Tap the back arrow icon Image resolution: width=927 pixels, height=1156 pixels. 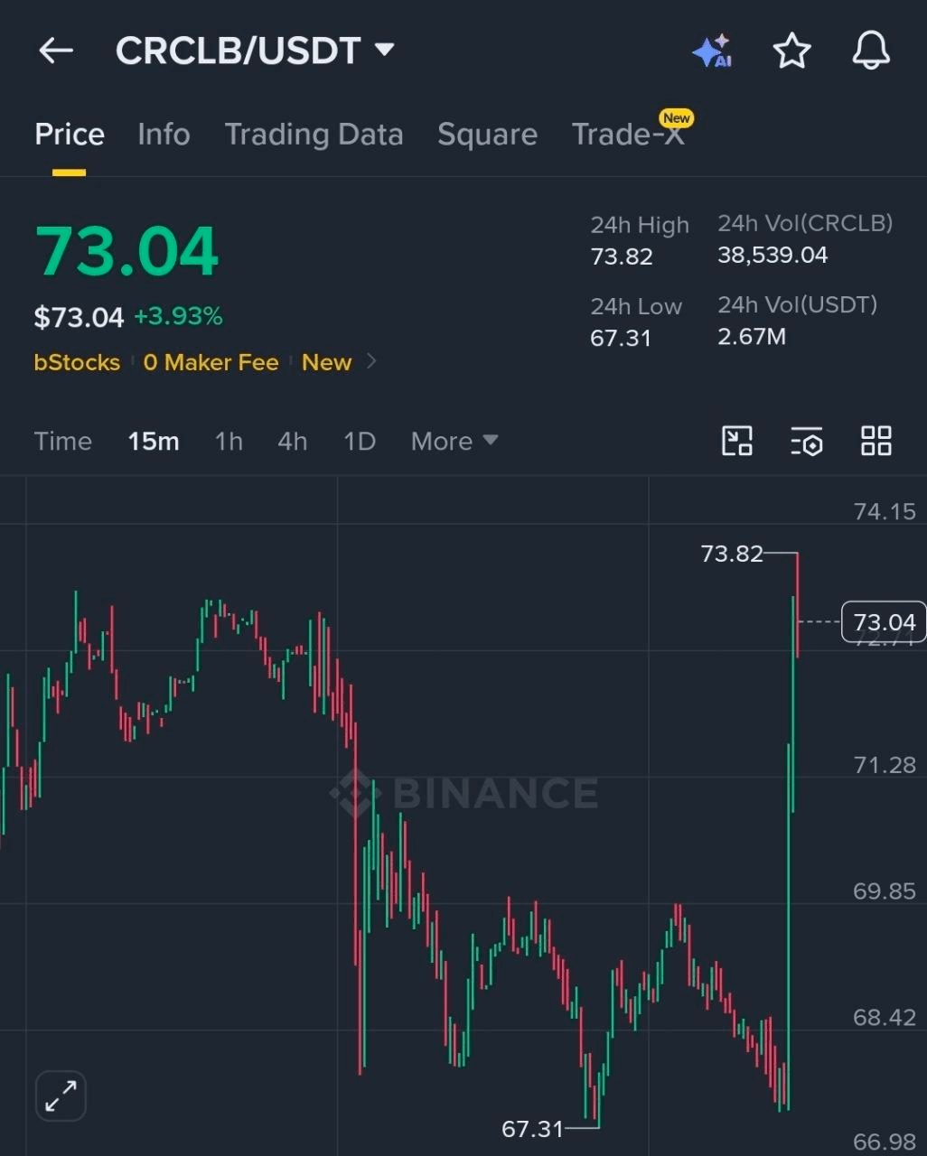pyautogui.click(x=55, y=51)
